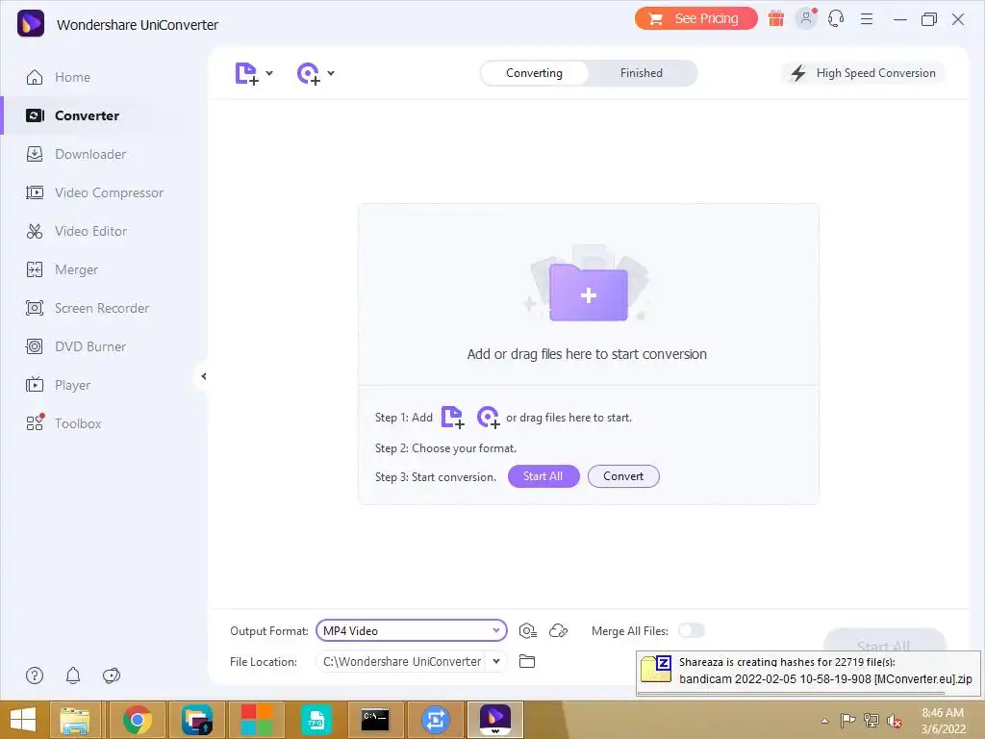Open the Command Prompt taskbar icon
The image size is (985, 739).
(375, 720)
